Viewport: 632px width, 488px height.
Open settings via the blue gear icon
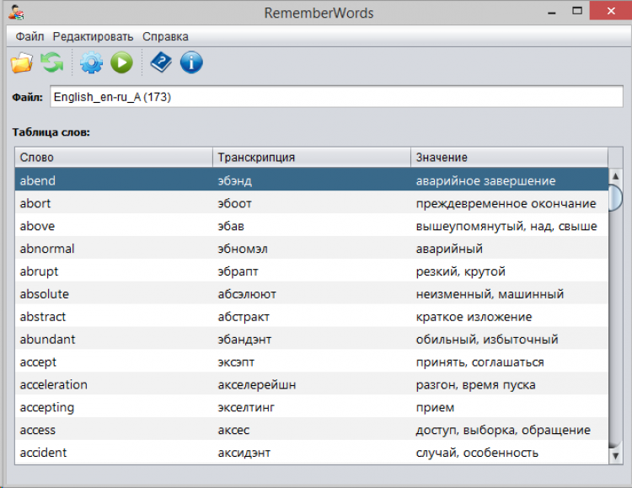click(x=90, y=62)
